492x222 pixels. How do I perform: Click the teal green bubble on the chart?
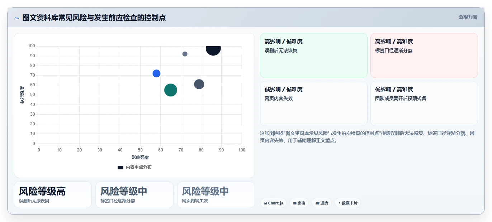pos(171,90)
